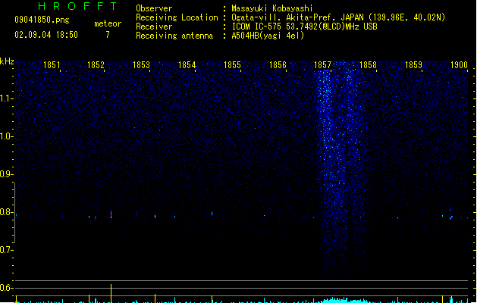Click the Receiving Location label
Screen dimensions: 477x303
pos(177,17)
